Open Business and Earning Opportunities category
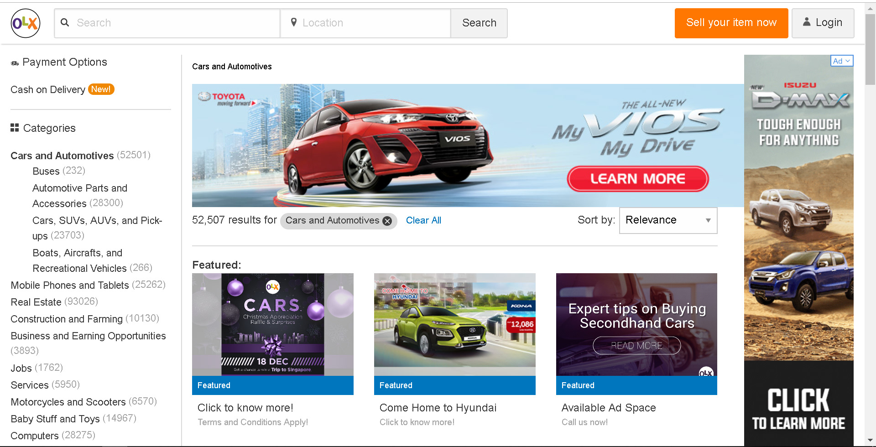The height and width of the screenshot is (447, 876). coord(88,336)
